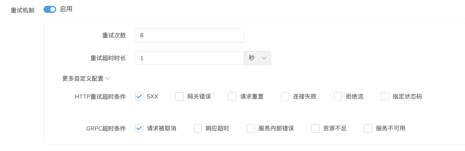Click the 重试次数 input field

(x=190, y=35)
